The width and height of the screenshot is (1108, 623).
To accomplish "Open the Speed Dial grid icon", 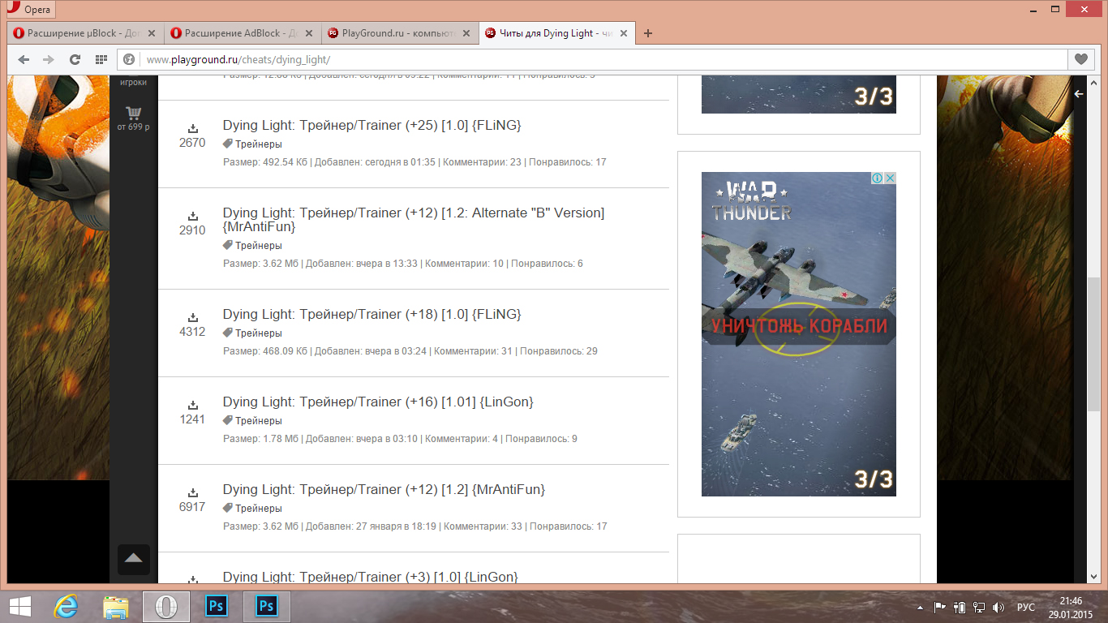I will [x=101, y=59].
